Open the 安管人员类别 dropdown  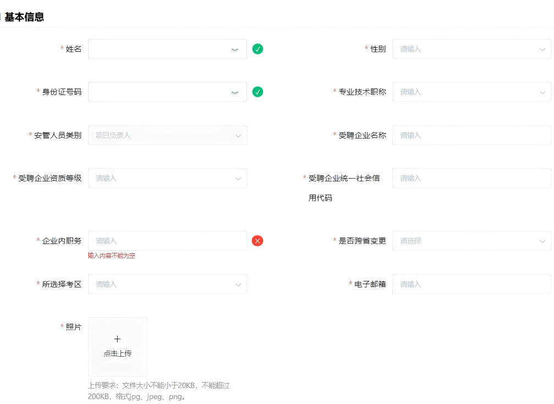point(167,135)
